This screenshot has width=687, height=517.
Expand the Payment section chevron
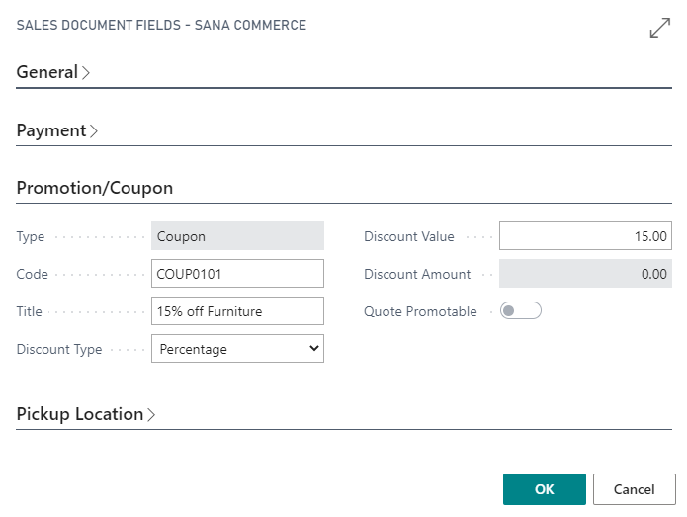pyautogui.click(x=93, y=130)
